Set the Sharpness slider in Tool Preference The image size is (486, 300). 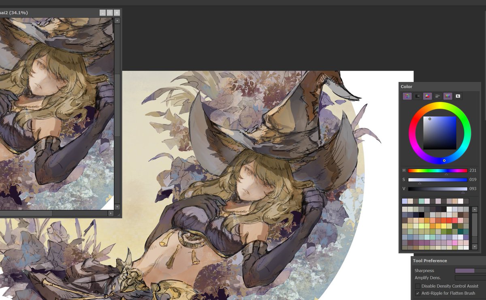pyautogui.click(x=470, y=270)
